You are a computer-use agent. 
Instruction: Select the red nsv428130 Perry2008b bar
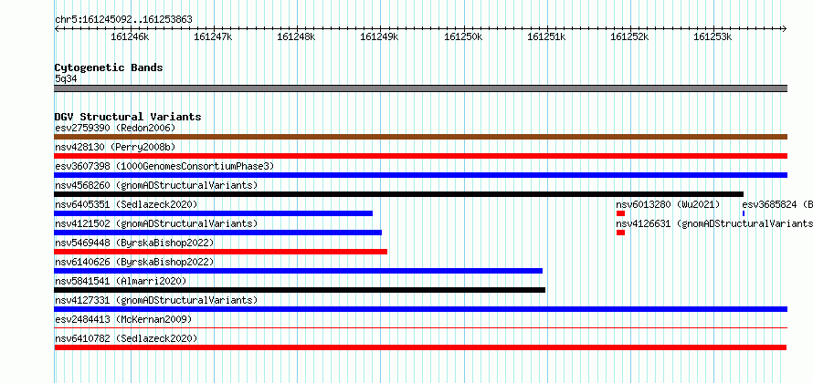[x=420, y=156]
